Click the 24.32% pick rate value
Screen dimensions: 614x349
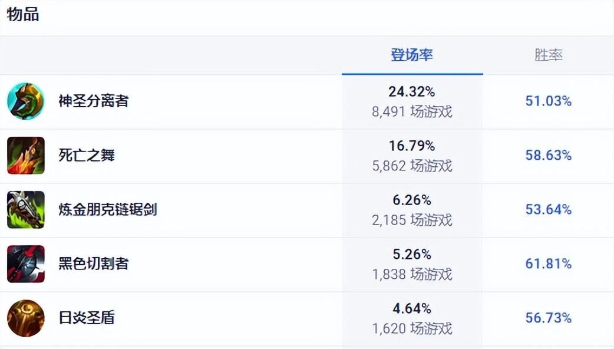point(411,91)
